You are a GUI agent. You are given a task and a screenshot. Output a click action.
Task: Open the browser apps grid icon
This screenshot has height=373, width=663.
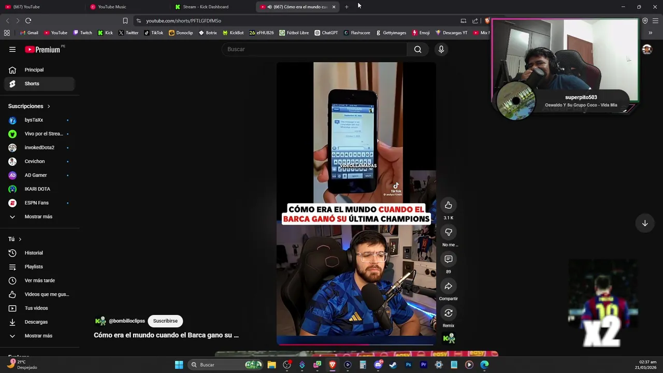[7, 33]
